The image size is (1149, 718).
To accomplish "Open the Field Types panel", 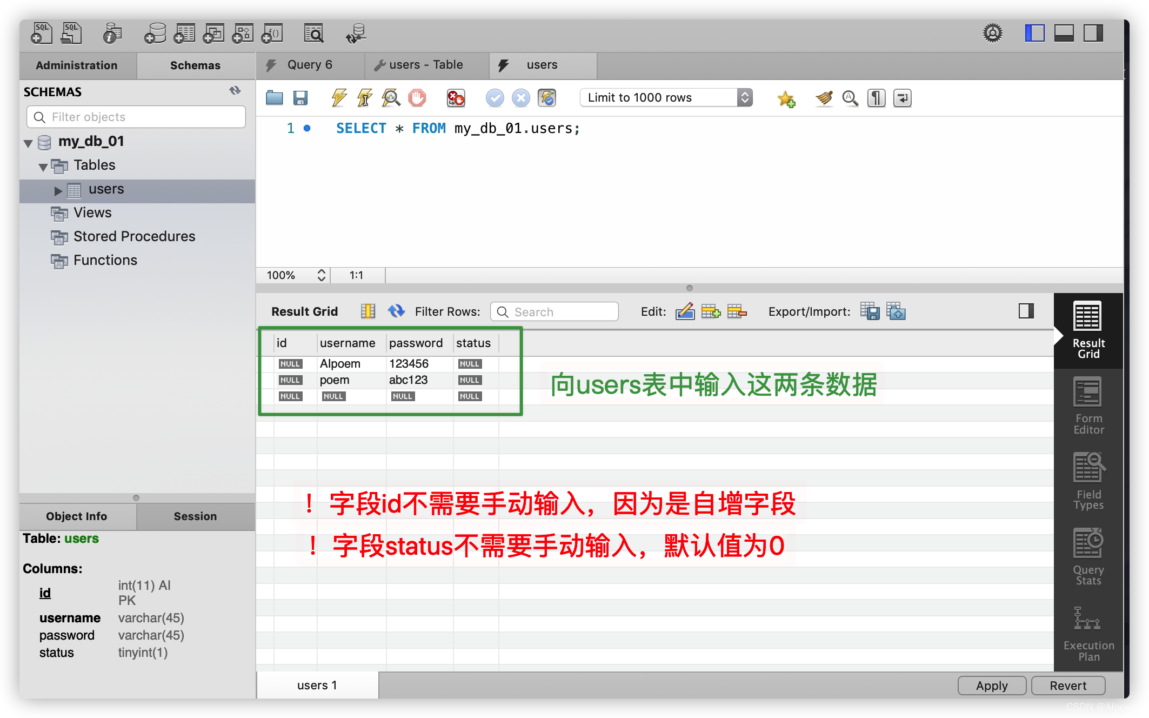I will coord(1088,482).
